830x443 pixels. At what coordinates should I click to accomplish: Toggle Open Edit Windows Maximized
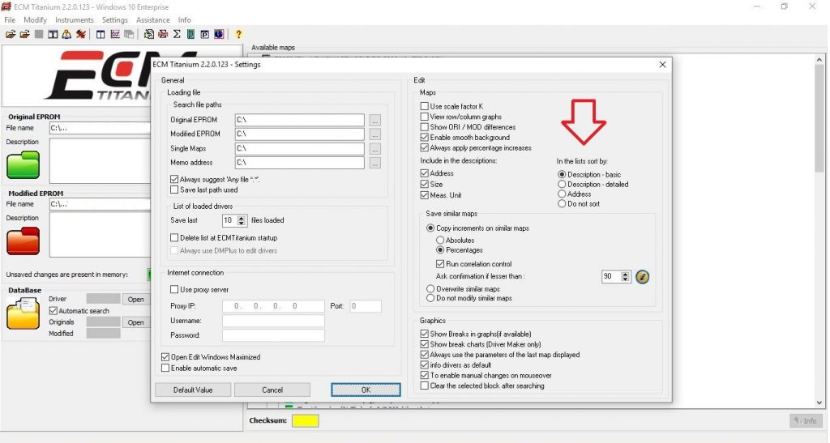165,357
